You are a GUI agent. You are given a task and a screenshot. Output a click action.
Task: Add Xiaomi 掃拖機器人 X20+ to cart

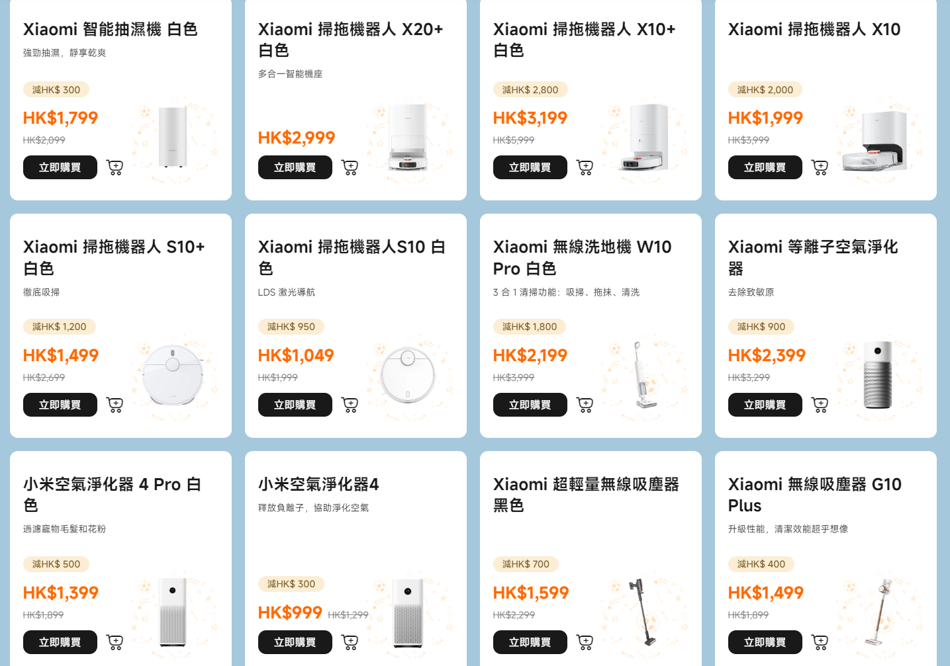click(x=350, y=167)
